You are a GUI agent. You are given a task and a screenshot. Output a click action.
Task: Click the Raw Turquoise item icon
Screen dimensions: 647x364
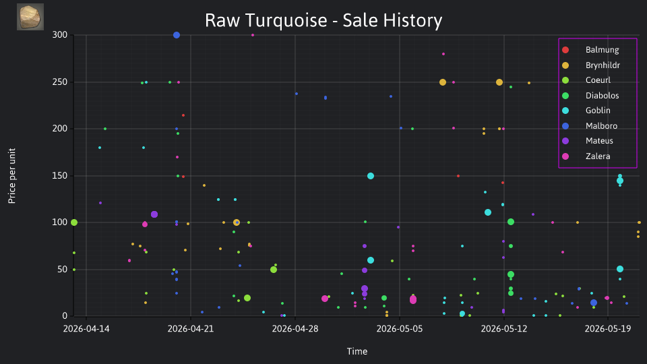(x=30, y=17)
